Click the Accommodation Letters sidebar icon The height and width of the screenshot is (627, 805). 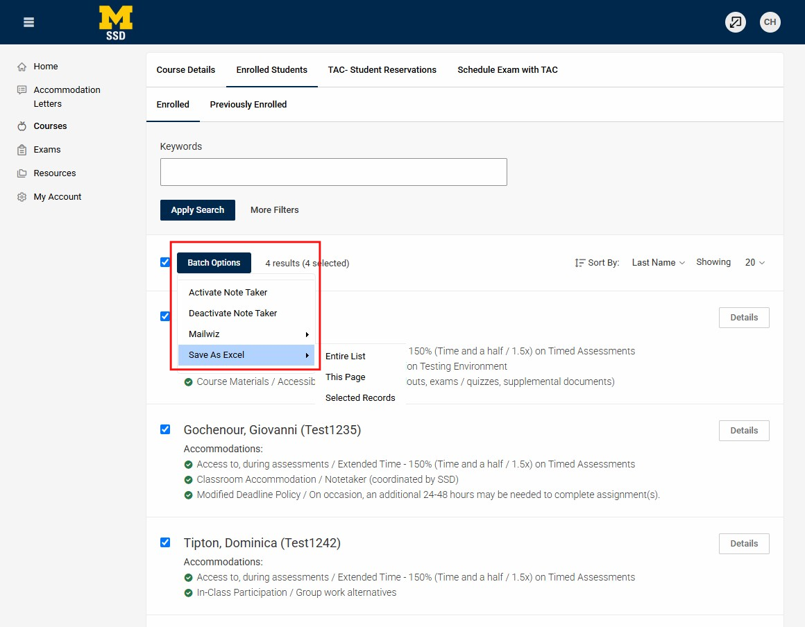pos(22,89)
